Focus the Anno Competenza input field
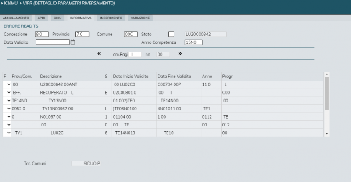 pyautogui.click(x=193, y=42)
